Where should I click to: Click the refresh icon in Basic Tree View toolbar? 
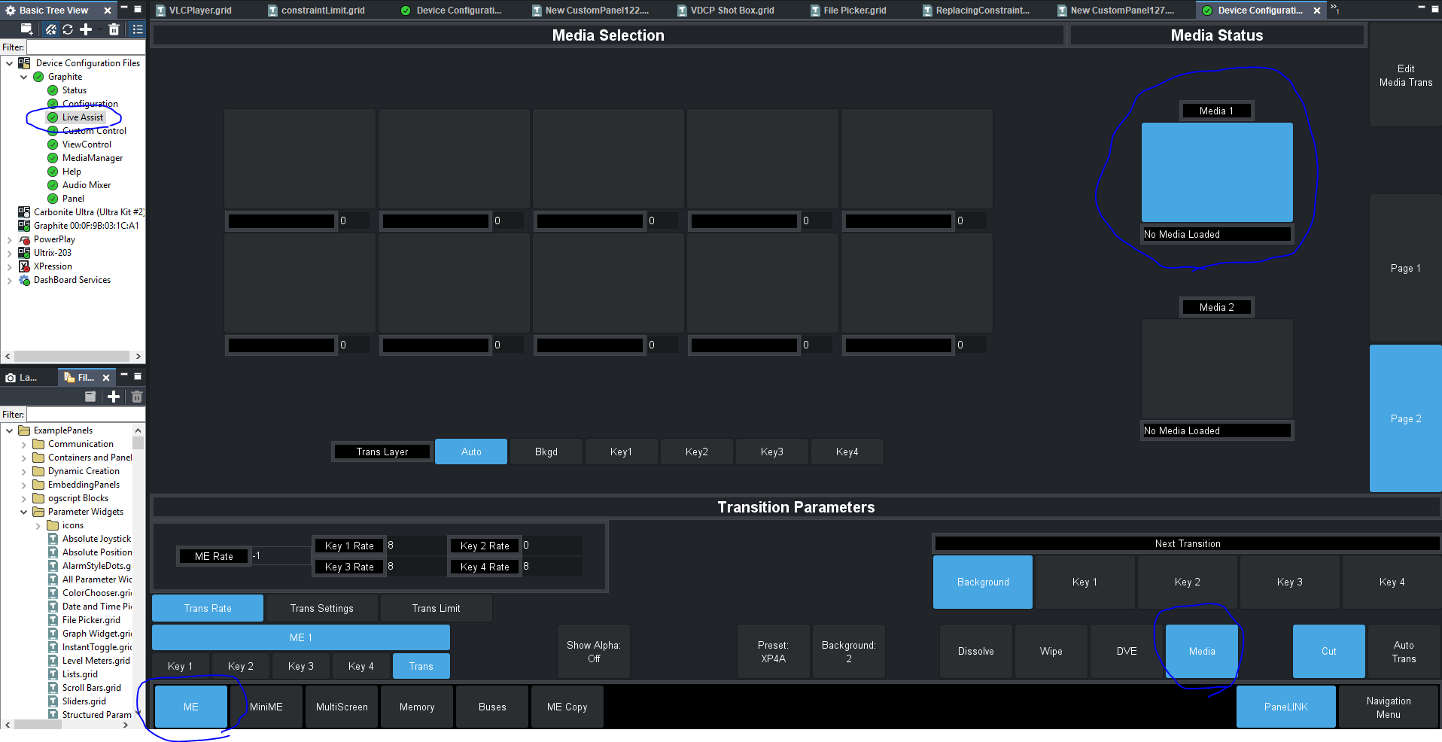(68, 29)
